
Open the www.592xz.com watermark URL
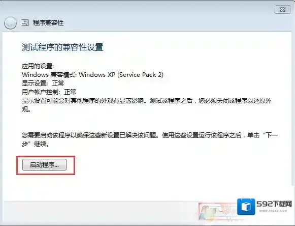pyautogui.click(x=273, y=211)
